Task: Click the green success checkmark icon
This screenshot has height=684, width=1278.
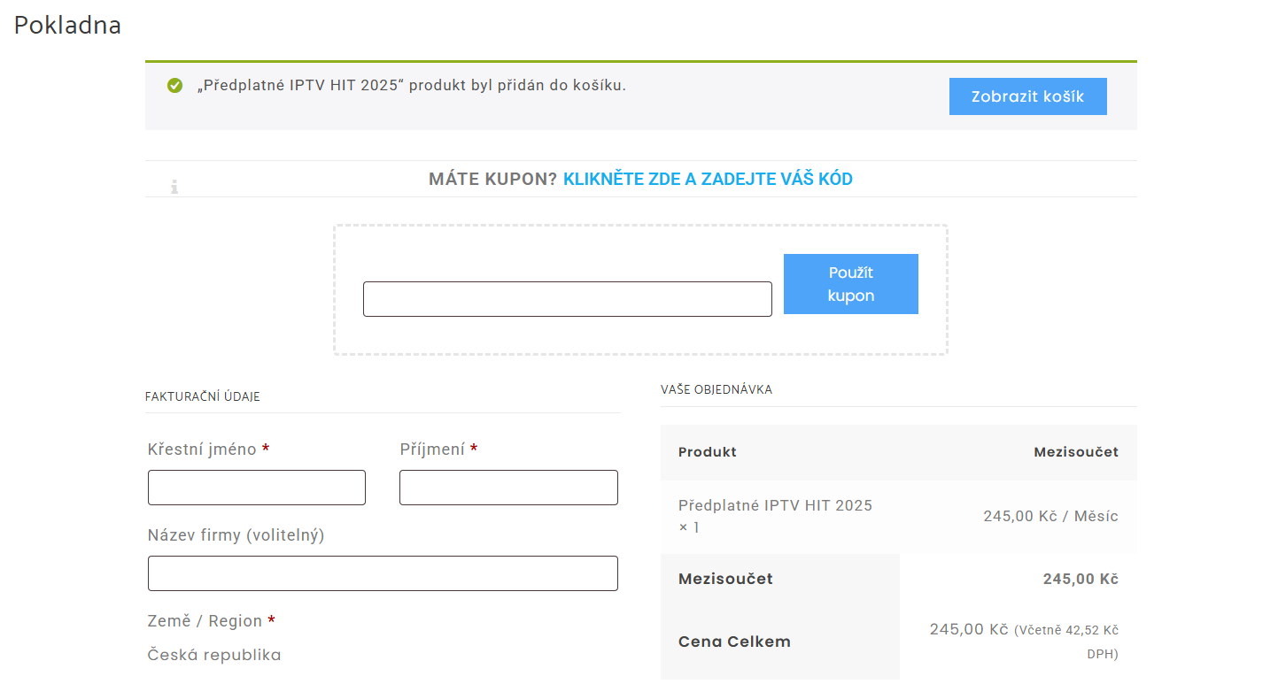Action: click(x=174, y=86)
